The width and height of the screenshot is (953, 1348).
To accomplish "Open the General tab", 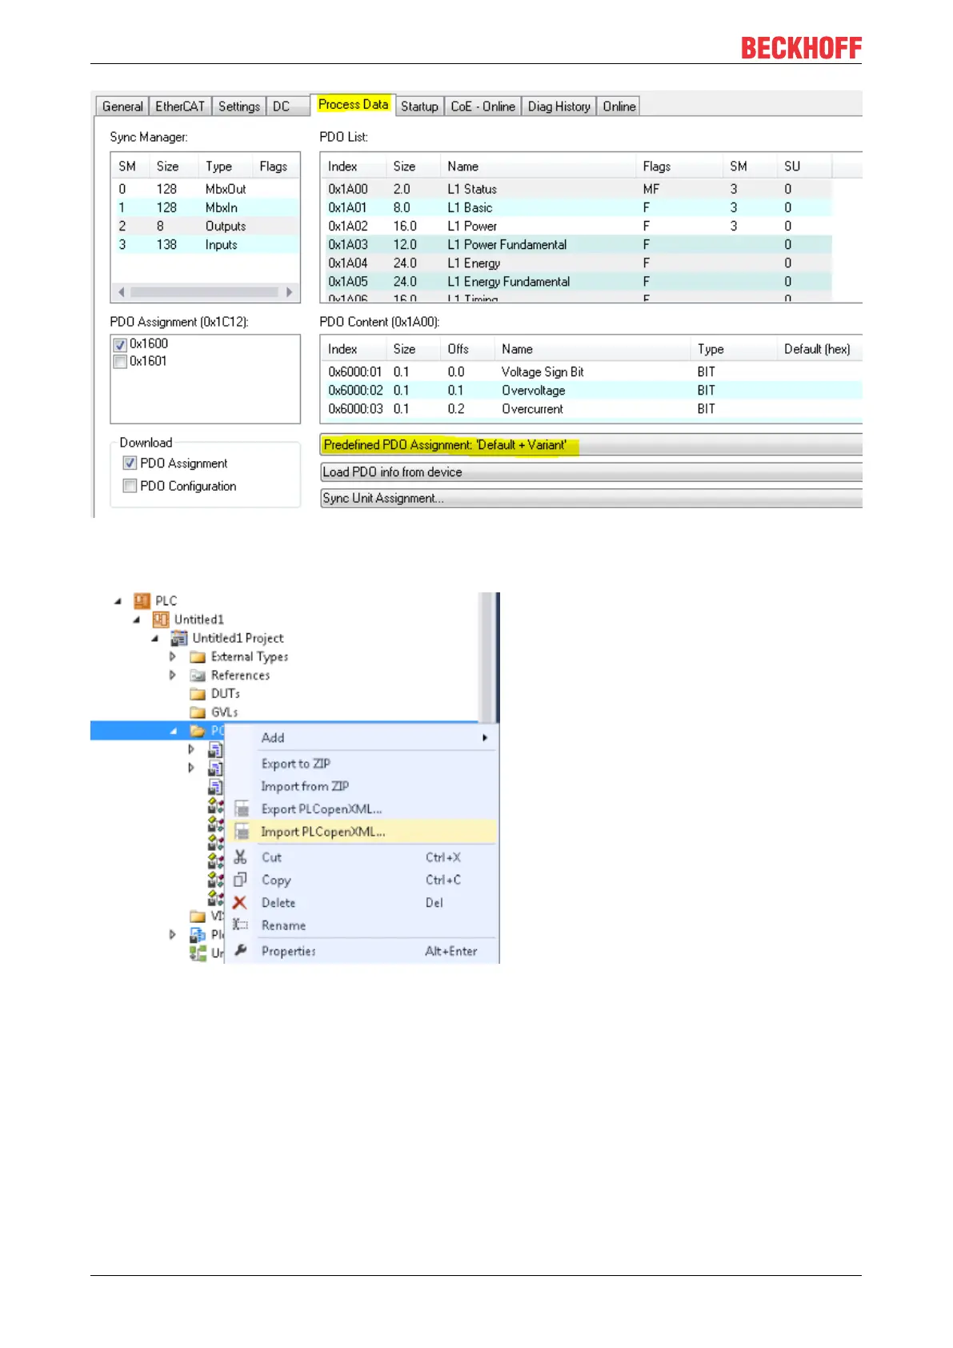I will [122, 106].
